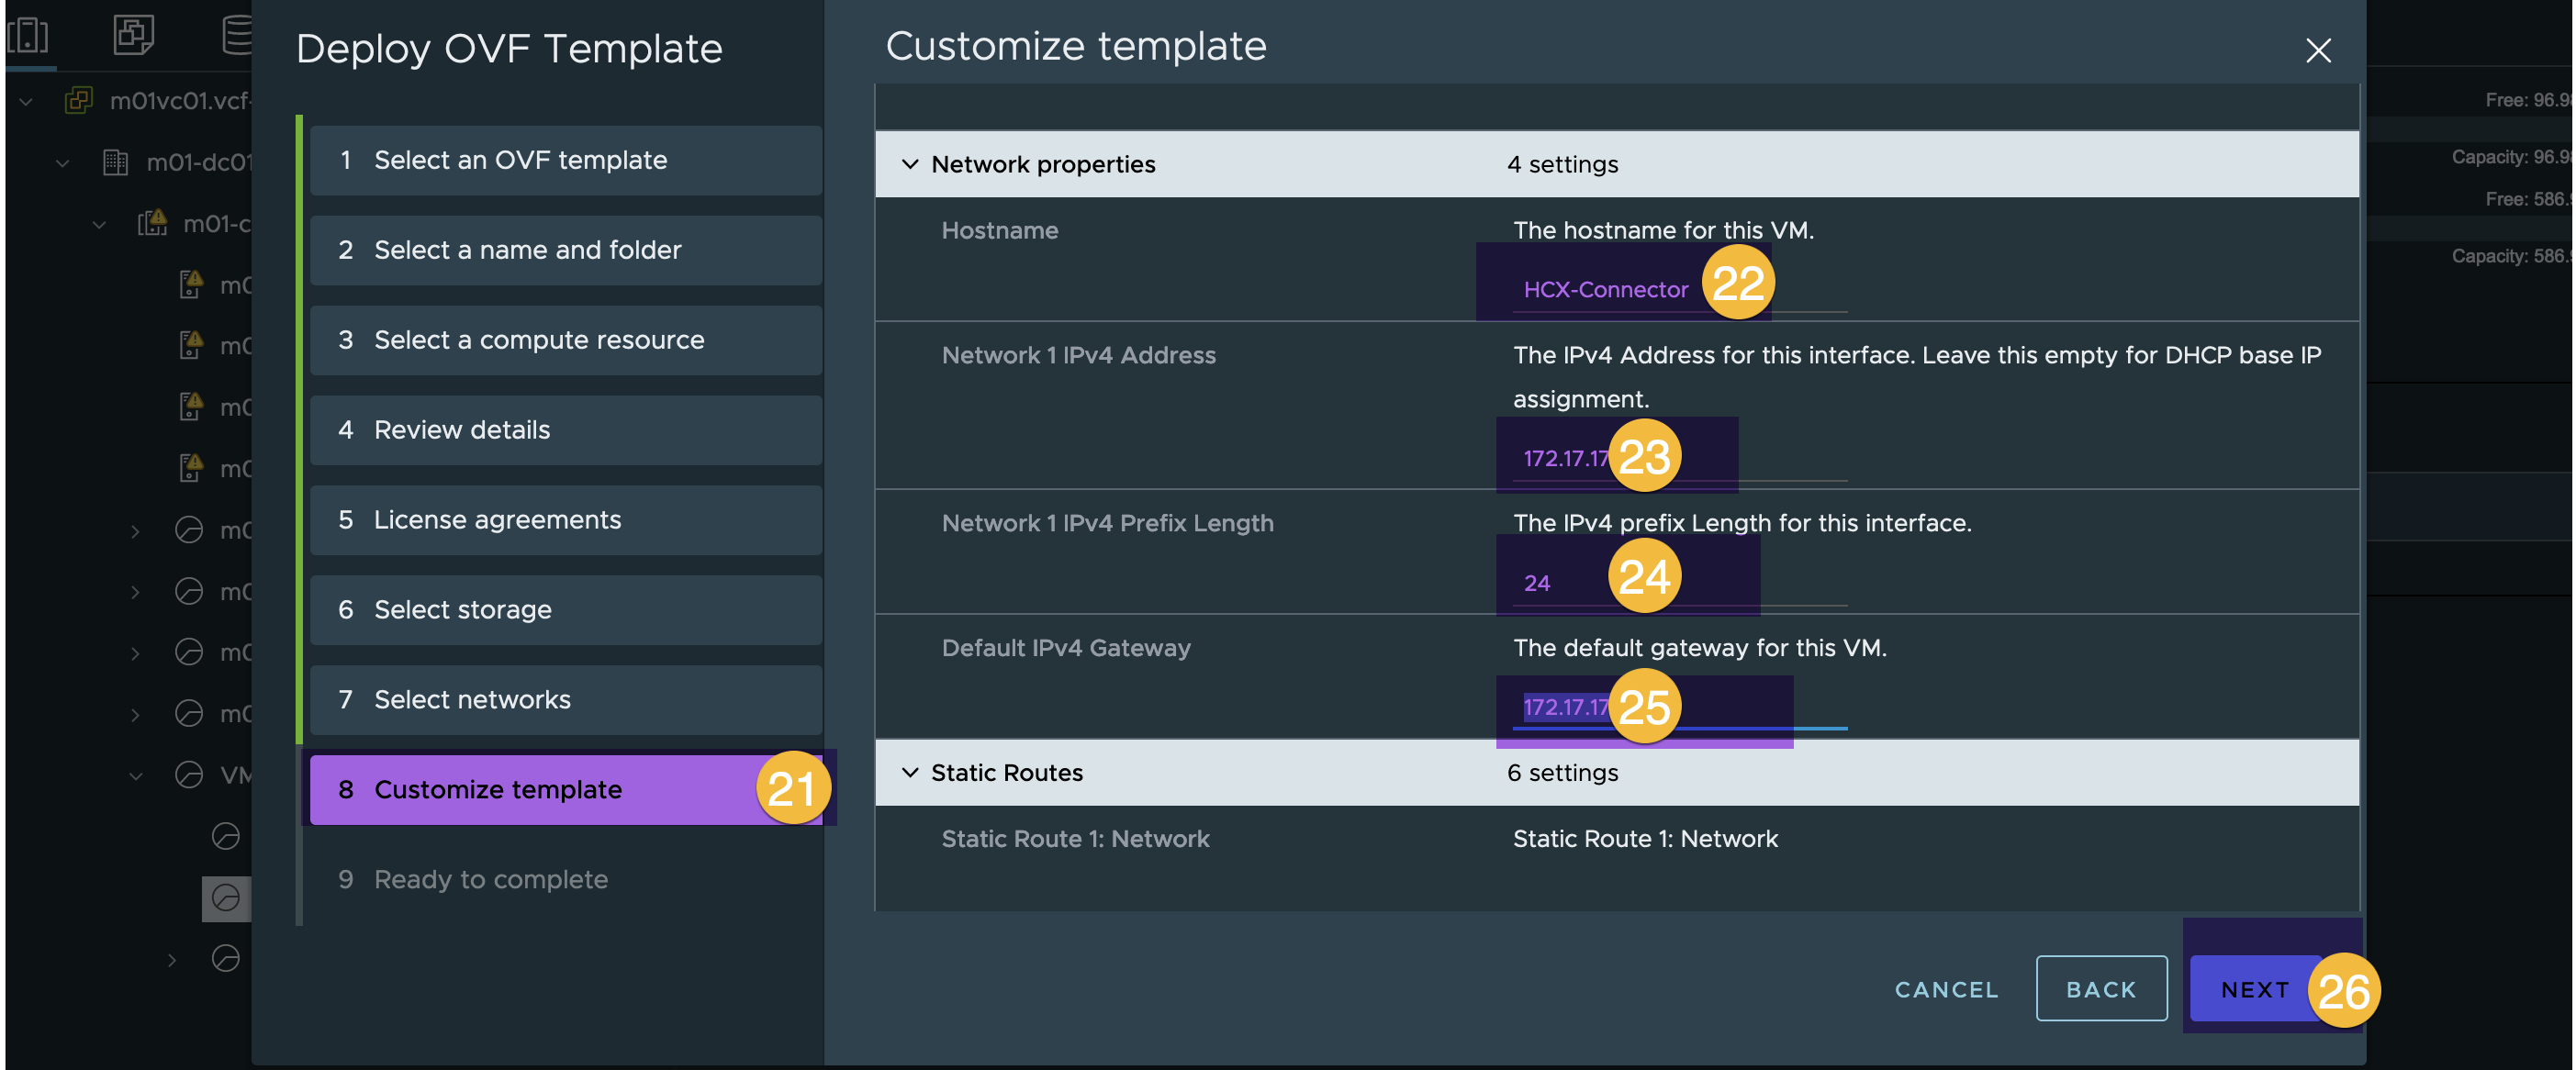The image size is (2576, 1070).
Task: Open the Hosts and Clusters inventory icon
Action: (x=28, y=35)
